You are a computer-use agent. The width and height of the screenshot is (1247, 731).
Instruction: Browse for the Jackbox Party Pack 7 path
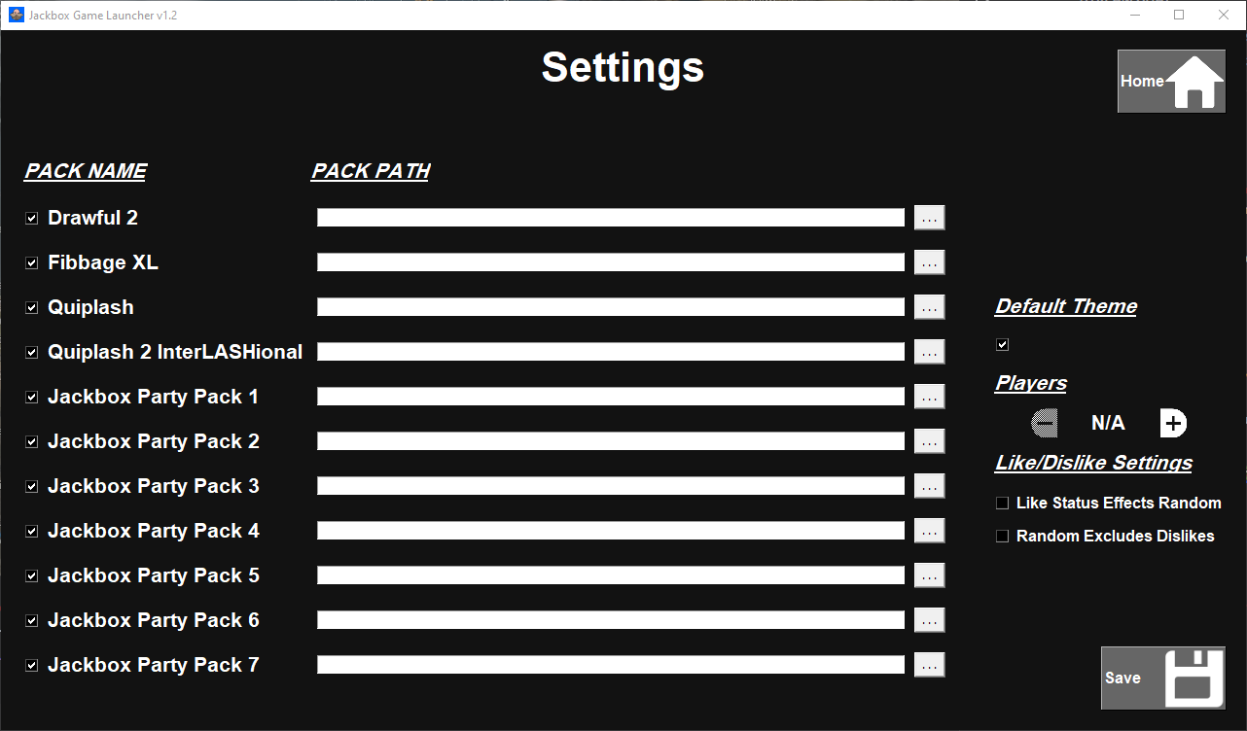tap(929, 664)
